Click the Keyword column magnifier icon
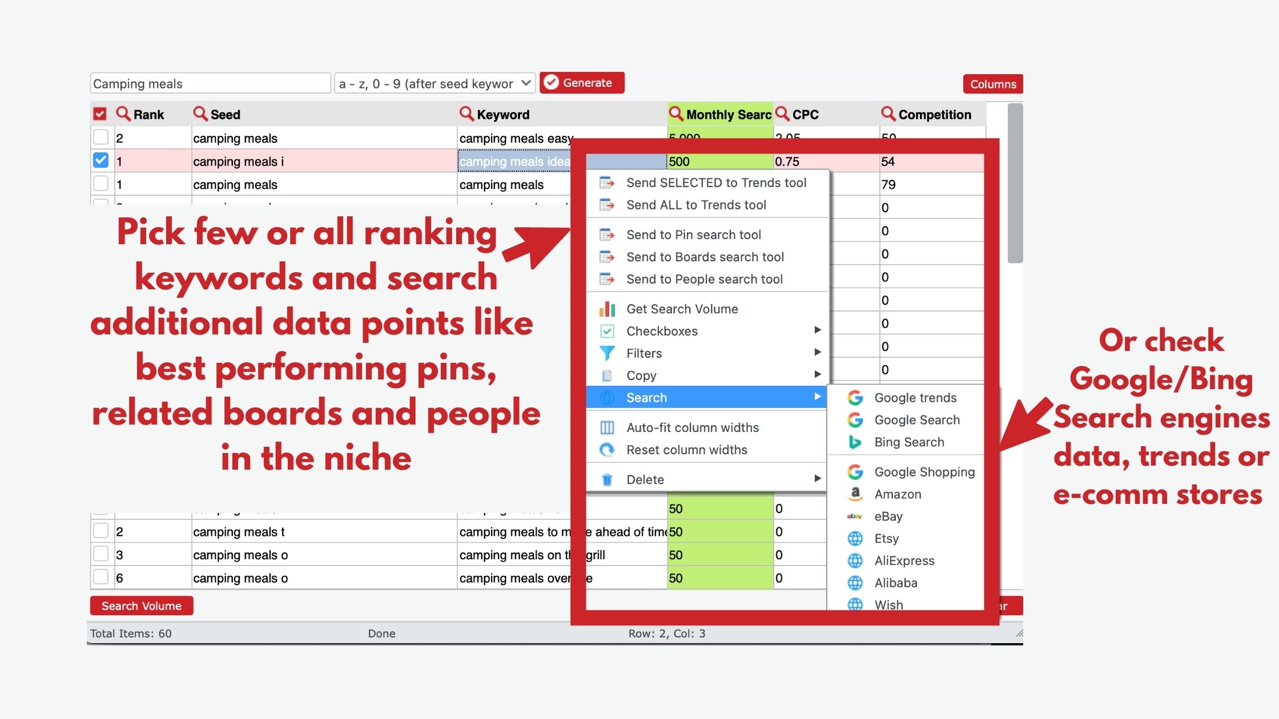1279x719 pixels. tap(466, 114)
